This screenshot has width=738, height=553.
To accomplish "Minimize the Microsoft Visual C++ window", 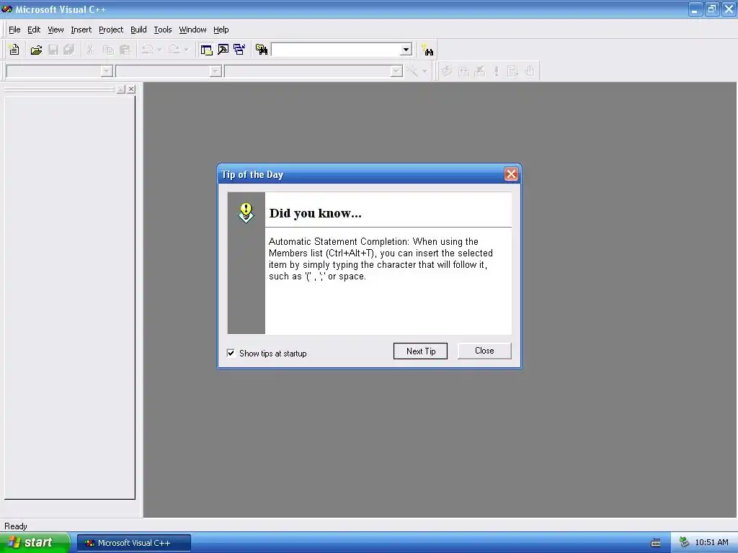I will point(695,9).
